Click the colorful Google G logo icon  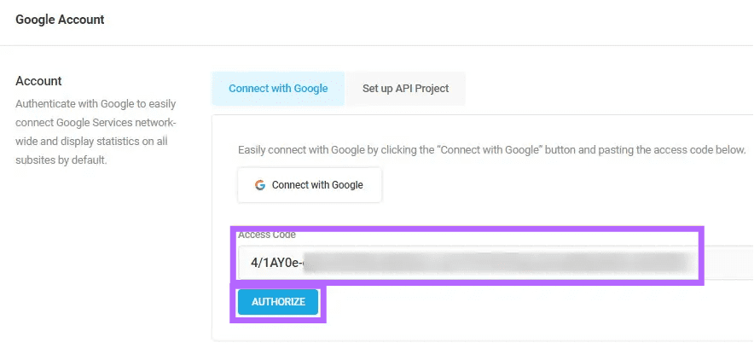click(260, 185)
